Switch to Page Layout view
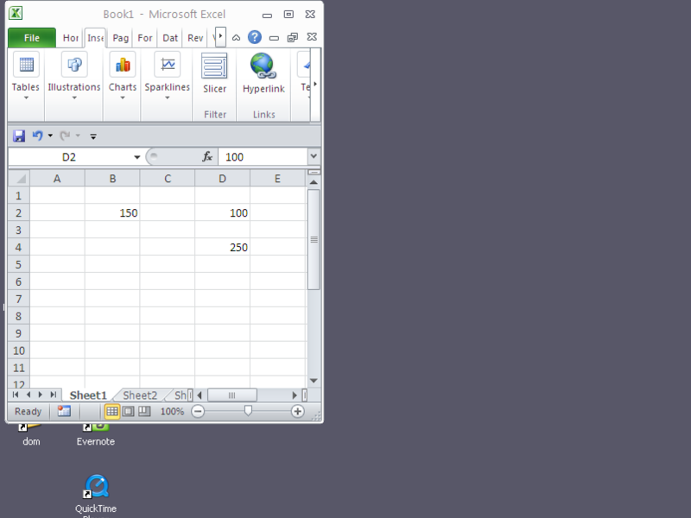 point(128,412)
